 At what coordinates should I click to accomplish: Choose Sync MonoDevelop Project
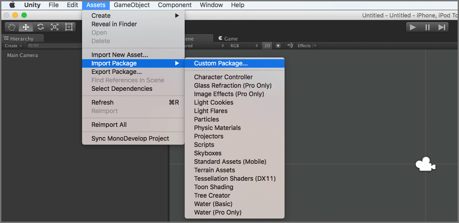[133, 138]
